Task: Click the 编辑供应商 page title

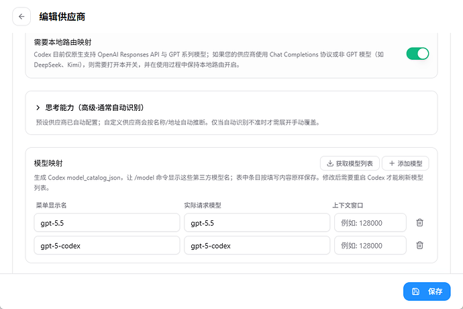Action: [x=62, y=17]
